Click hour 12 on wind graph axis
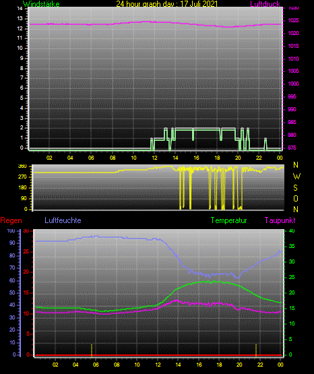The height and width of the screenshot is (374, 314). [154, 158]
